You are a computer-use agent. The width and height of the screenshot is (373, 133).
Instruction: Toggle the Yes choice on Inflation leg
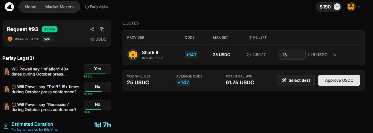coord(98,69)
